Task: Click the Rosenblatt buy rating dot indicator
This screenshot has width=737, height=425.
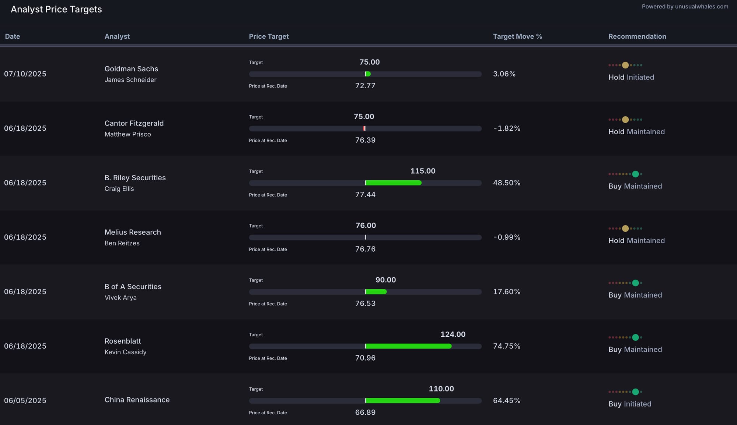Action: (625, 337)
